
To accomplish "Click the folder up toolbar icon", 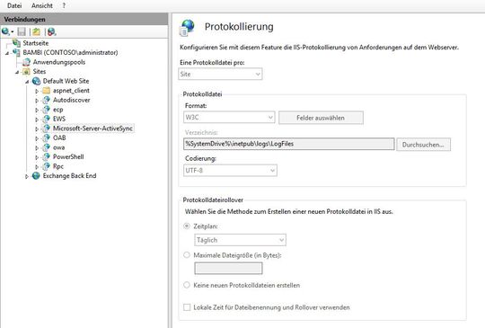I will [x=37, y=31].
